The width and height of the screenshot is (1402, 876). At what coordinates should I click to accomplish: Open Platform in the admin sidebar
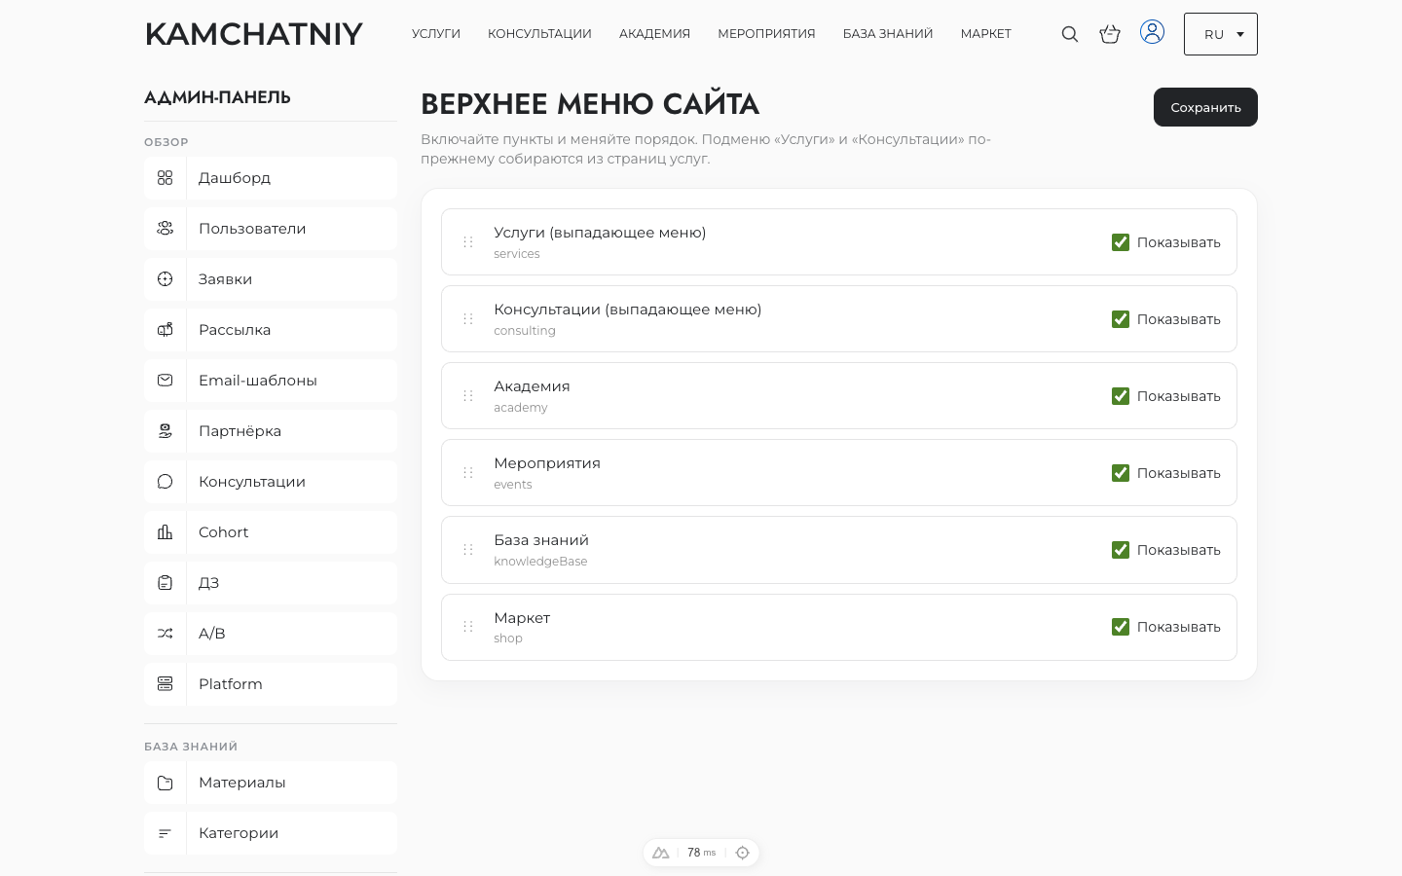click(271, 684)
